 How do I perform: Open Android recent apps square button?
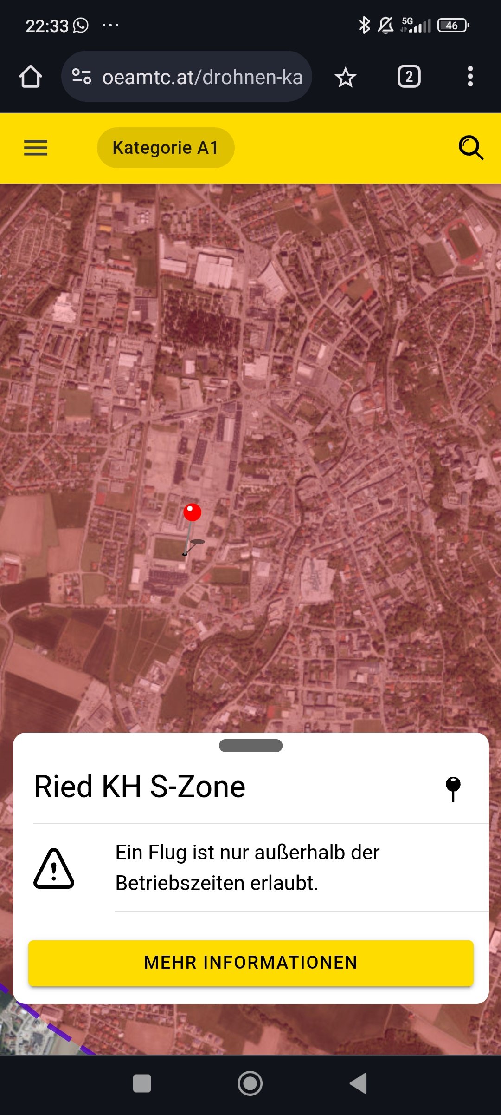pos(142,1083)
